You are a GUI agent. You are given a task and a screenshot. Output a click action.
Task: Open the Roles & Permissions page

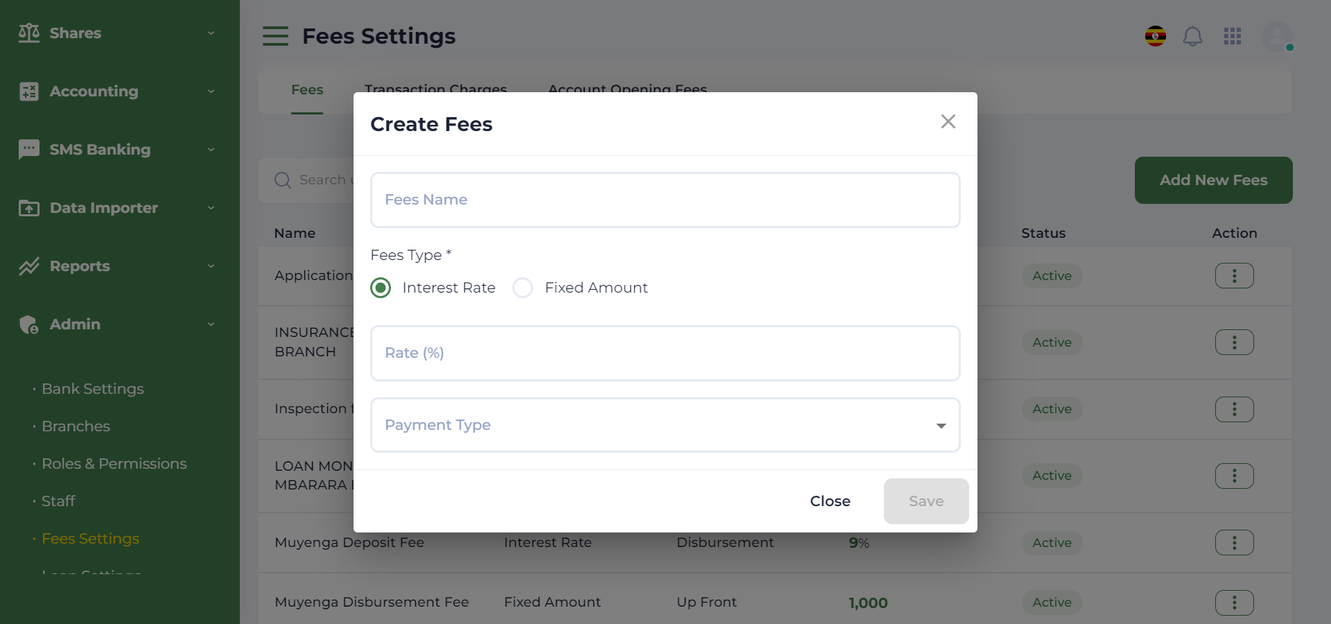coord(114,464)
